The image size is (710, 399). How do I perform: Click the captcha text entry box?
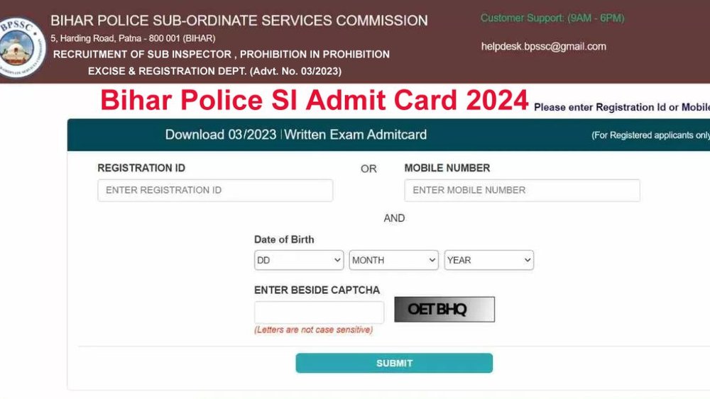[x=319, y=313]
